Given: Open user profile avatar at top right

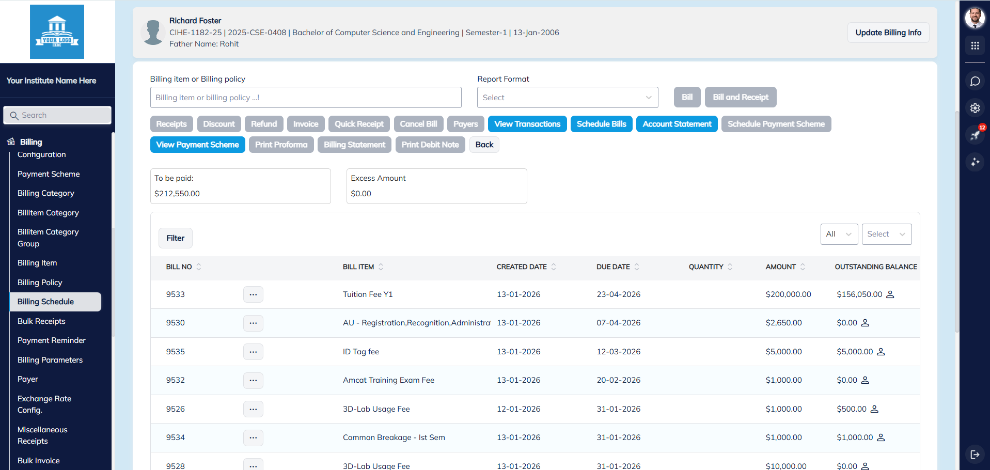Looking at the screenshot, I should (x=975, y=18).
